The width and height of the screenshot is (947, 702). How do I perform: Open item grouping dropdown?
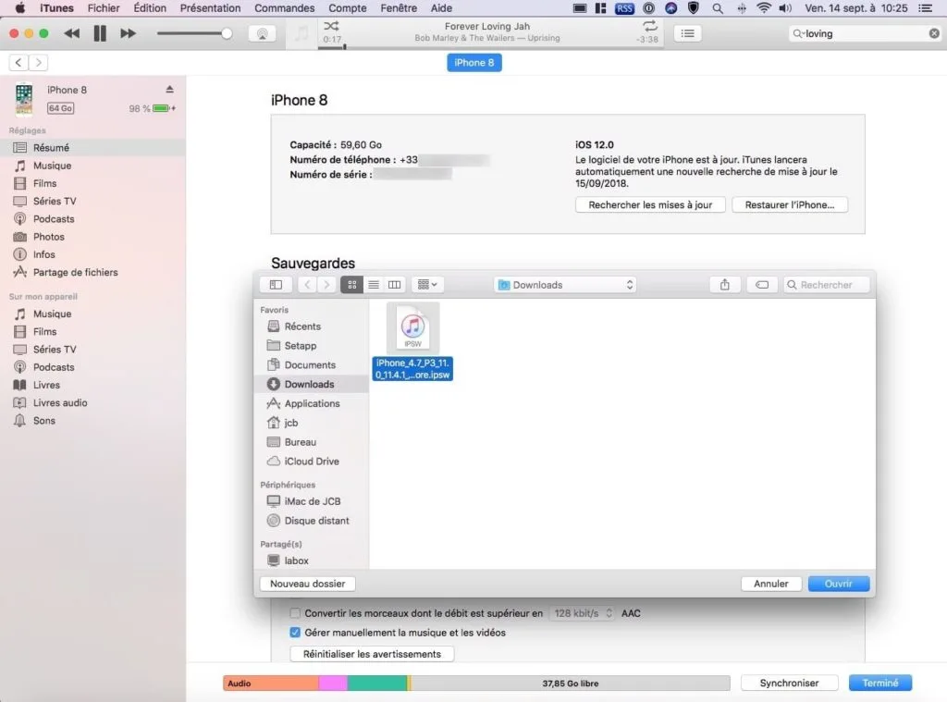[x=427, y=285]
